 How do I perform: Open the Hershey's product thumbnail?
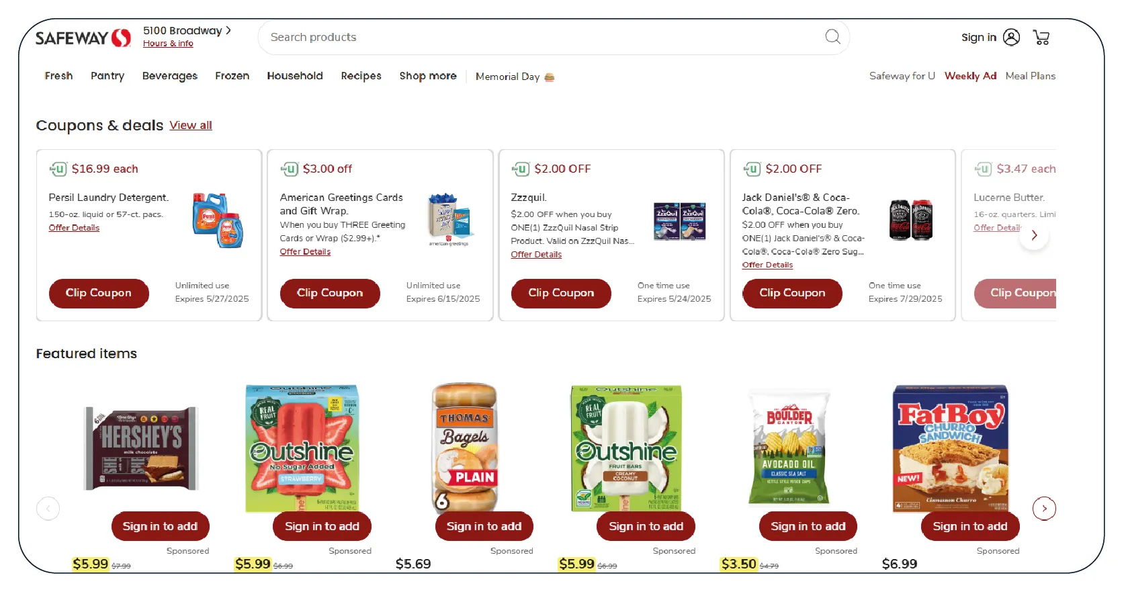click(x=141, y=449)
